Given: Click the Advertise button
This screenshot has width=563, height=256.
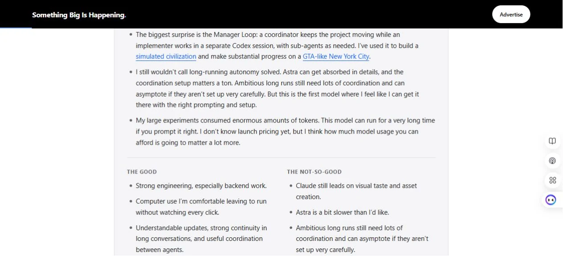Looking at the screenshot, I should [511, 14].
